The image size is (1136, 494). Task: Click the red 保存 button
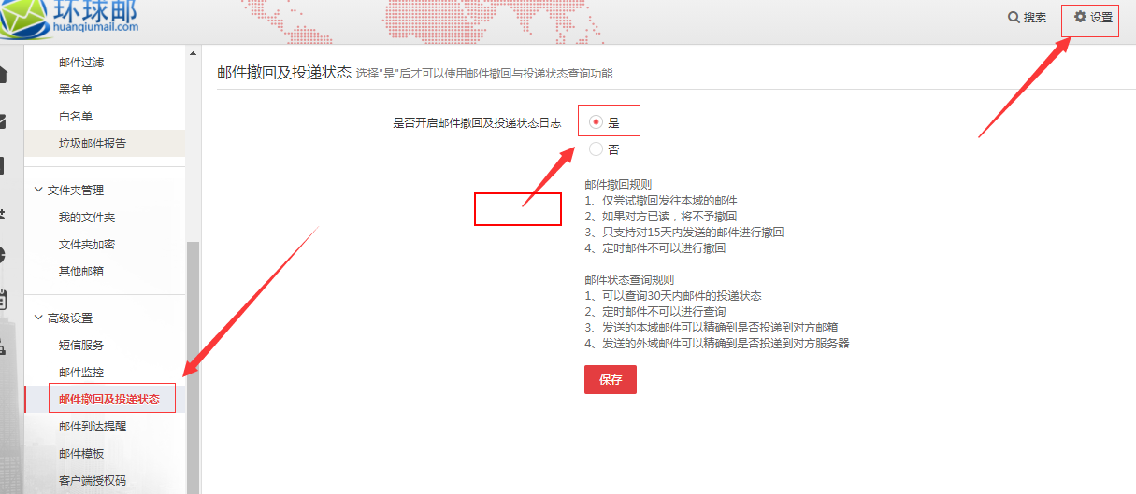[x=611, y=380]
